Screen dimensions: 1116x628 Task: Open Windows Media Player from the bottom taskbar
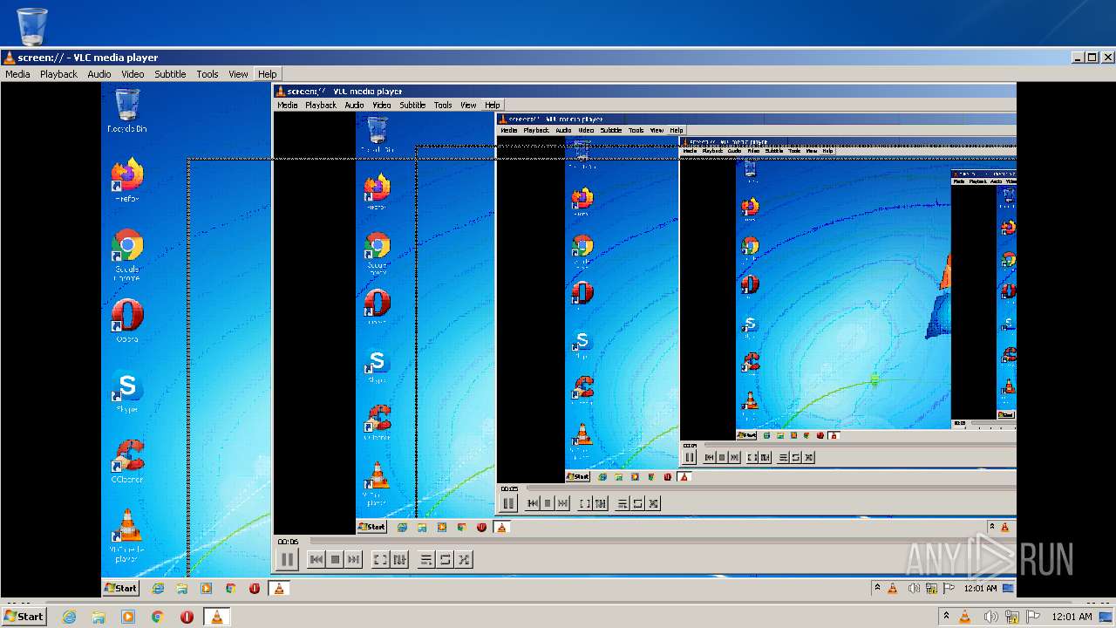point(128,617)
